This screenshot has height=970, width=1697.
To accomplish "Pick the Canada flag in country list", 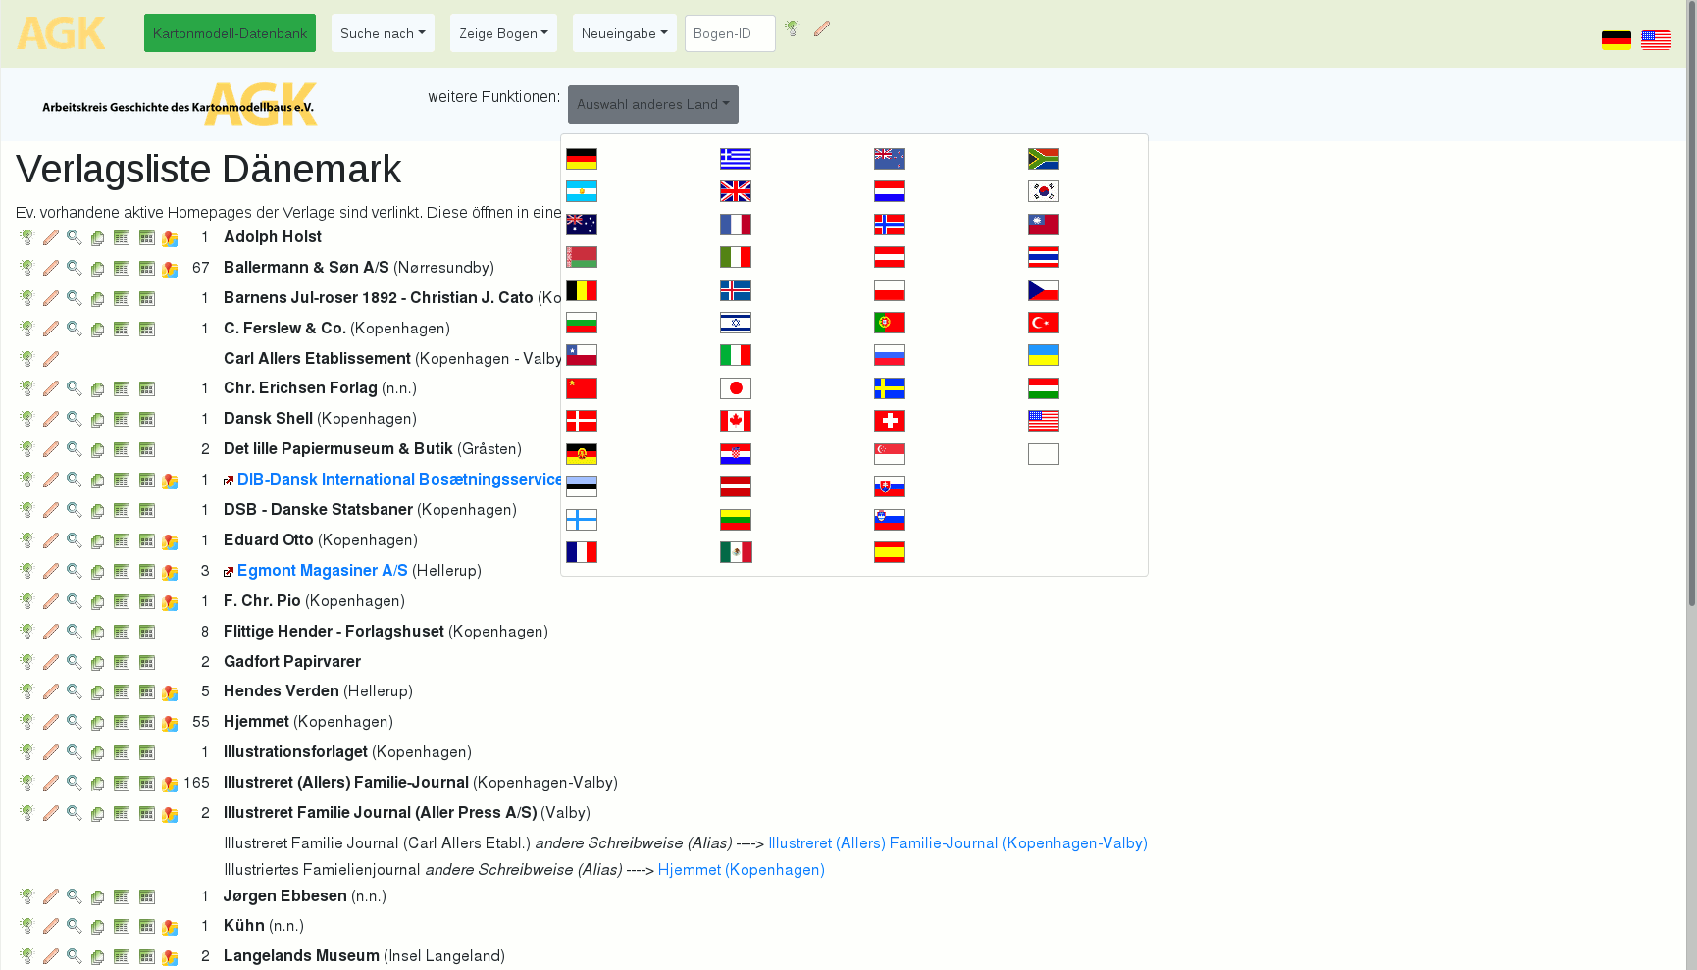I will click(x=736, y=421).
